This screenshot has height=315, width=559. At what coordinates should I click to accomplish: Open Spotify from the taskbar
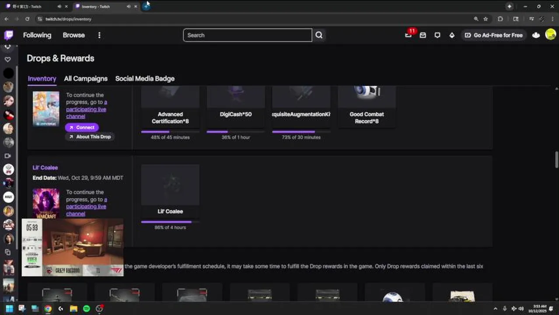[x=86, y=308]
